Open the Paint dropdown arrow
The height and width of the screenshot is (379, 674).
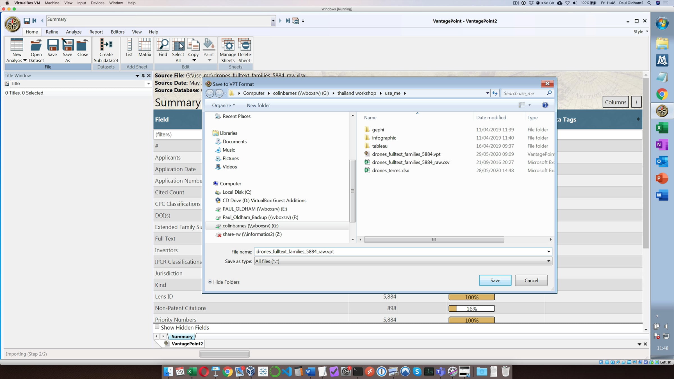(209, 60)
